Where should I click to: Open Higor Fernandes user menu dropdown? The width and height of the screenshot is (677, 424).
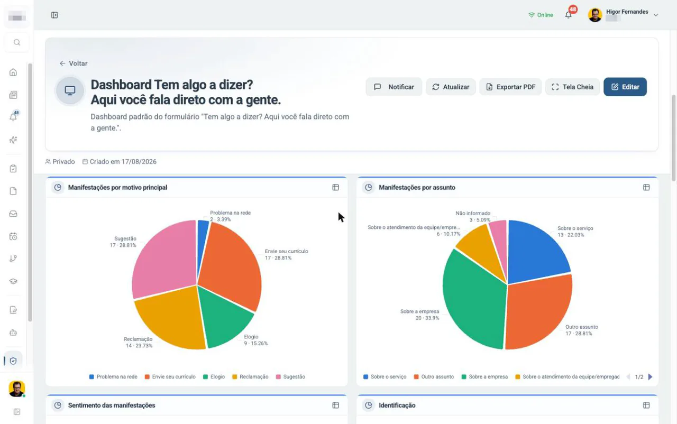(623, 15)
